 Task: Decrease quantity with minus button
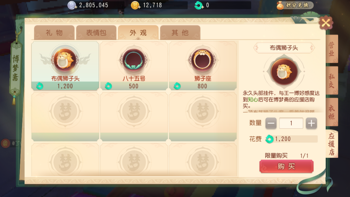pos(271,123)
